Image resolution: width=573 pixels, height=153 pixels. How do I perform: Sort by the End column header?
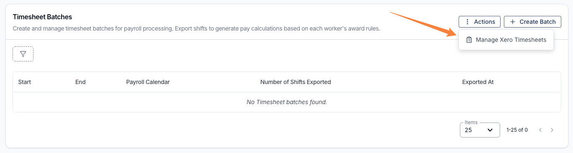pos(80,82)
